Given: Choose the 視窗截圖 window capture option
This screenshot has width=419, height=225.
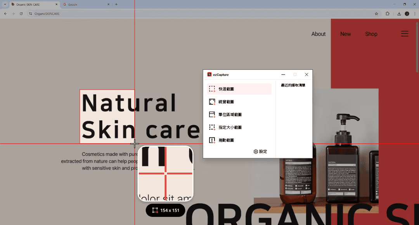Looking at the screenshot, I should click(x=226, y=102).
